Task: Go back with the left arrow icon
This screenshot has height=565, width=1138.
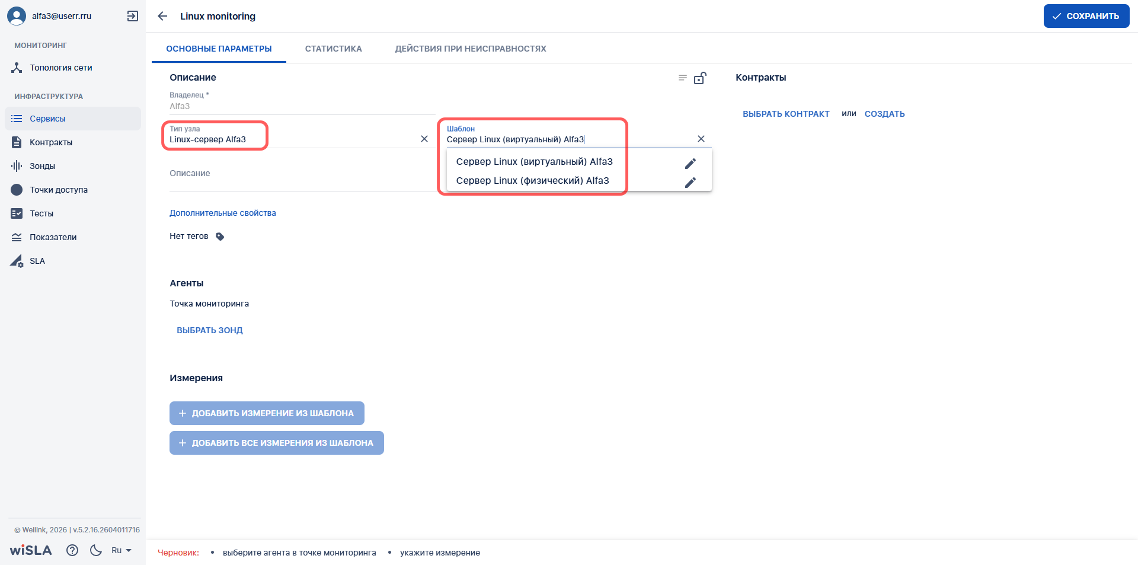Action: pyautogui.click(x=162, y=16)
